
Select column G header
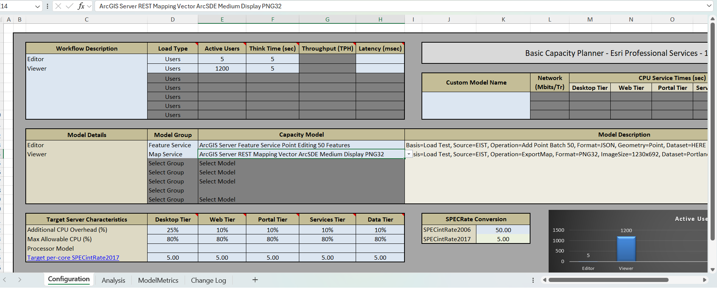[x=327, y=19]
